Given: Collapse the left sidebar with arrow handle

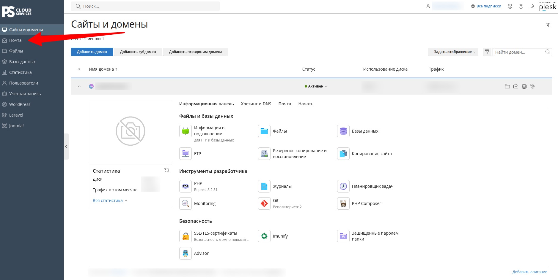Looking at the screenshot, I should coord(66,147).
